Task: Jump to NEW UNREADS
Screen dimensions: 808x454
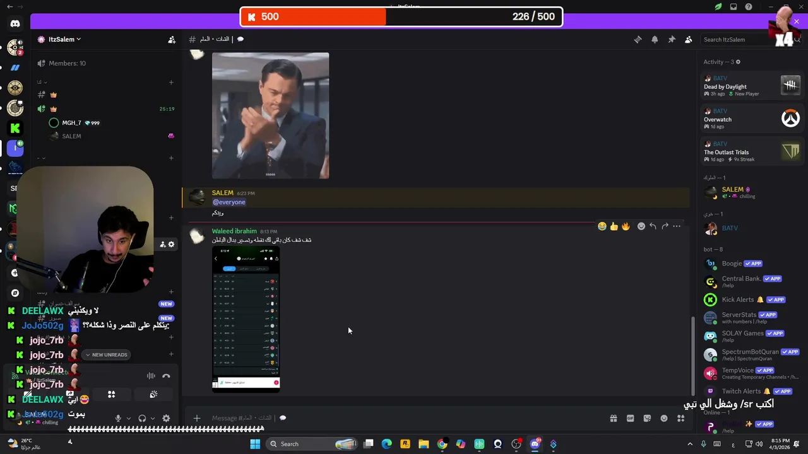Action: [x=106, y=355]
